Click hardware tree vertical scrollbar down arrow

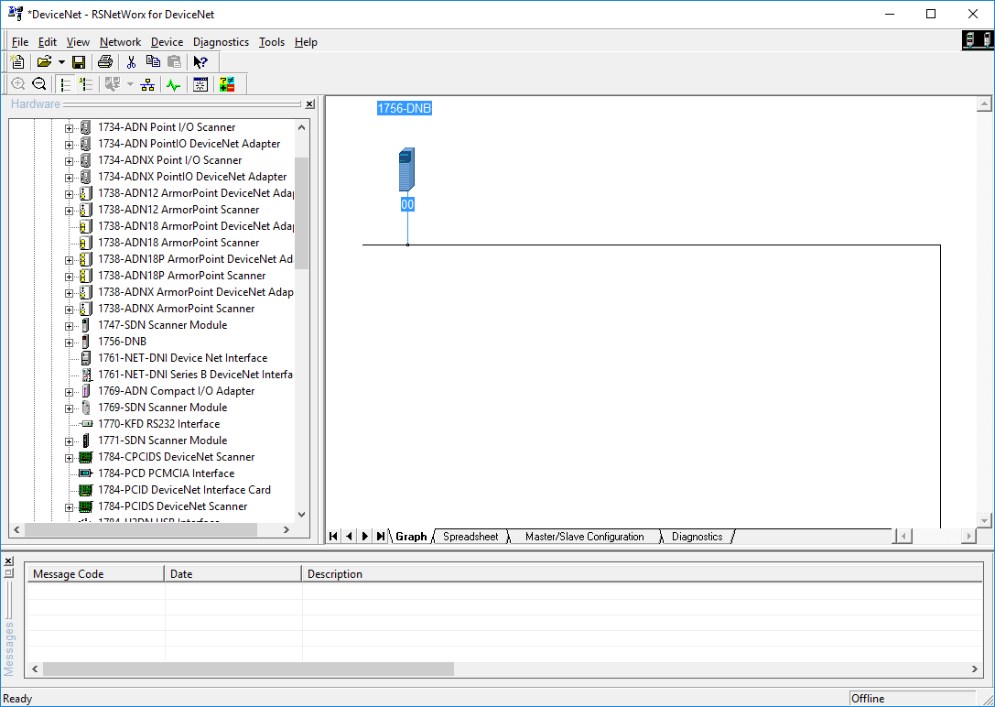(x=302, y=515)
